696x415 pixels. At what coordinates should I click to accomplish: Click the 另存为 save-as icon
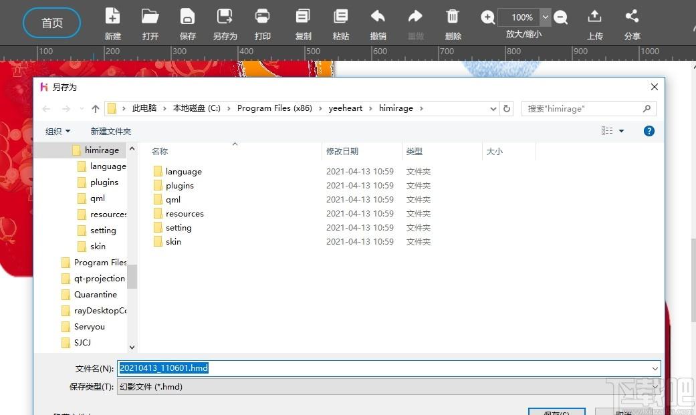coord(225,17)
